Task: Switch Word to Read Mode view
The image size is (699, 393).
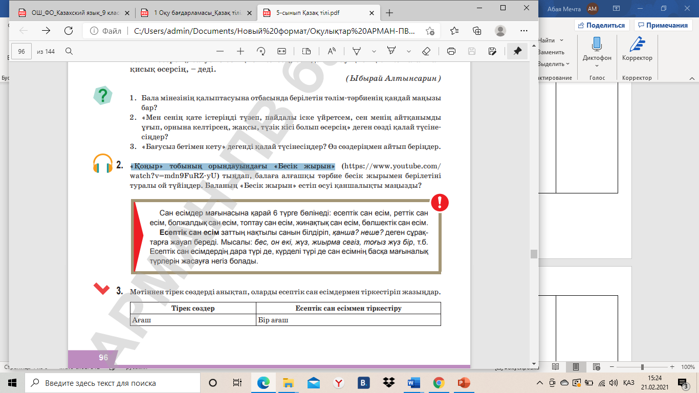Action: point(556,367)
